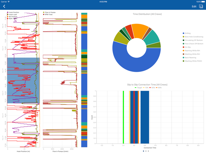The width and height of the screenshot is (206, 154).
Task: Toggle Hook Load series in legend
Action: pyautogui.click(x=12, y=15)
